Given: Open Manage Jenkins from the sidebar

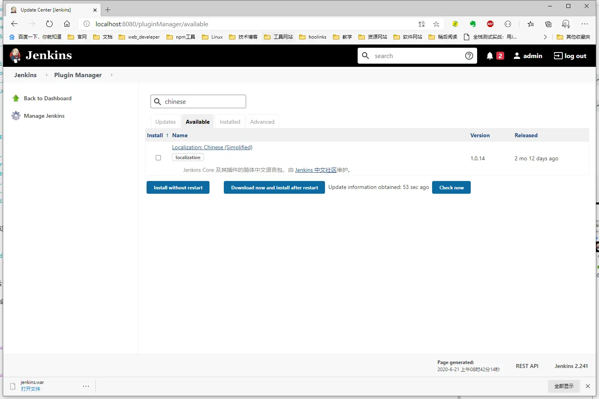Looking at the screenshot, I should pyautogui.click(x=44, y=116).
